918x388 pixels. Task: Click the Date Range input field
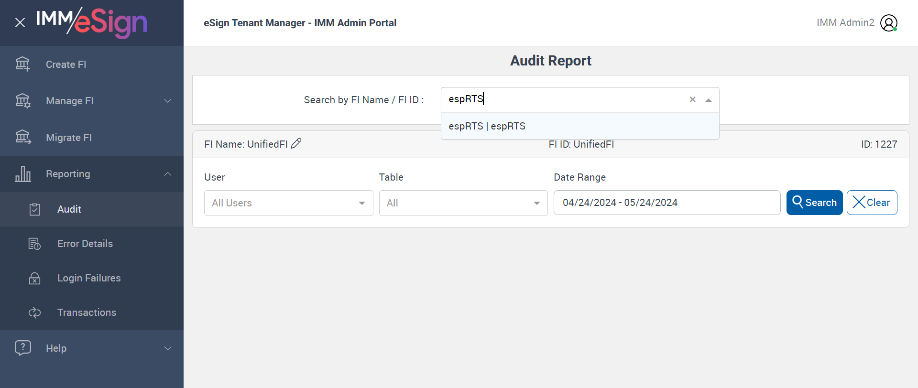pos(667,203)
